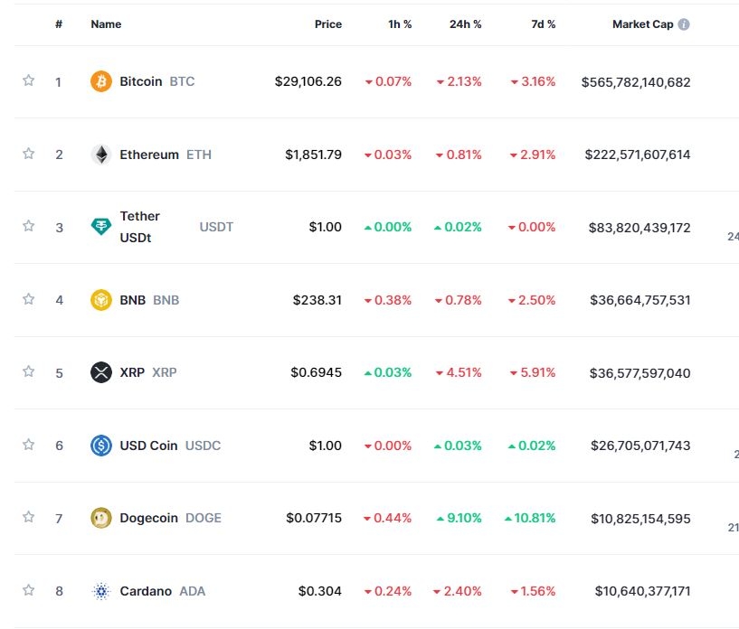
Task: Add Ethereum to watchlist via star
Action: point(28,154)
